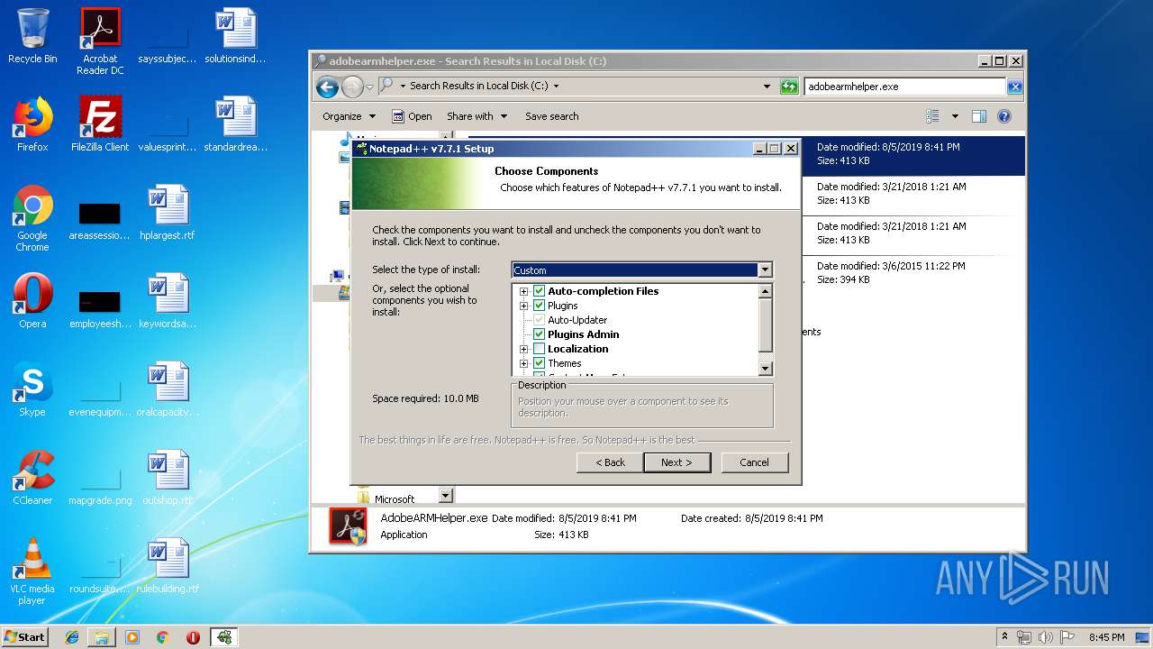Toggle Auto-Updater component checkbox
The image size is (1153, 649).
click(539, 320)
